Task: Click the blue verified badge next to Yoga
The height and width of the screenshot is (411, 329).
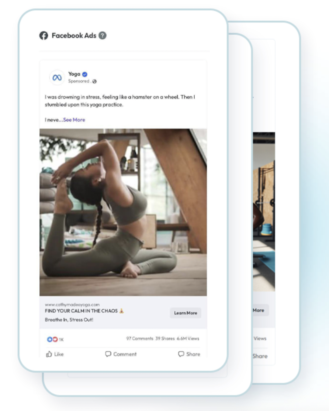Action: point(85,74)
